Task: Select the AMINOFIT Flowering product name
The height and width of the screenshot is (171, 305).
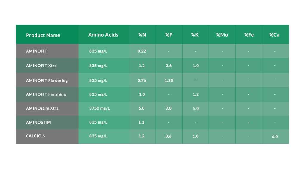Action: coord(47,80)
